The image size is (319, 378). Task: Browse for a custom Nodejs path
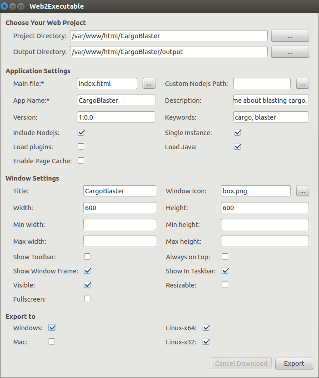[x=302, y=83]
